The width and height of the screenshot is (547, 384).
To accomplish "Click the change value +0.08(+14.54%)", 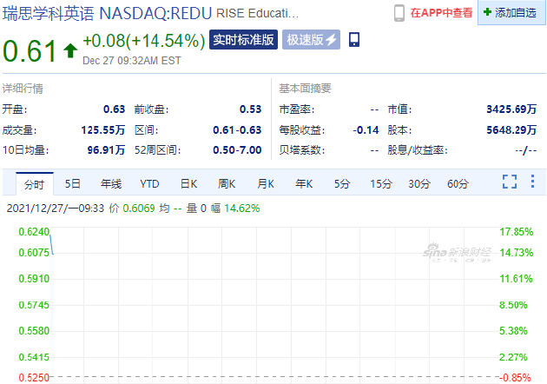I will pyautogui.click(x=144, y=41).
